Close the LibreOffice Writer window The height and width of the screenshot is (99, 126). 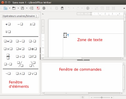[x=3, y=2]
